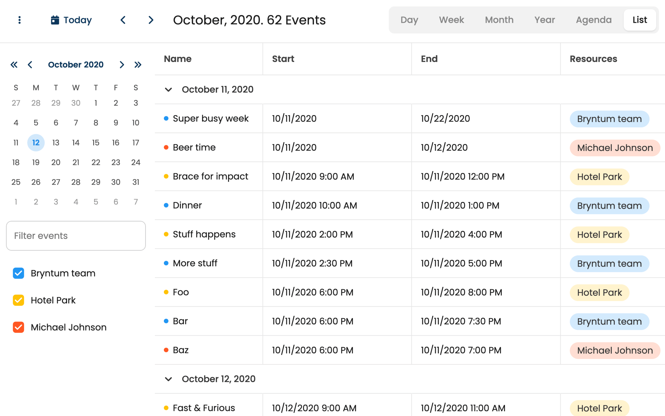The height and width of the screenshot is (416, 665).
Task: Open the Beer time event row
Action: coord(194,148)
